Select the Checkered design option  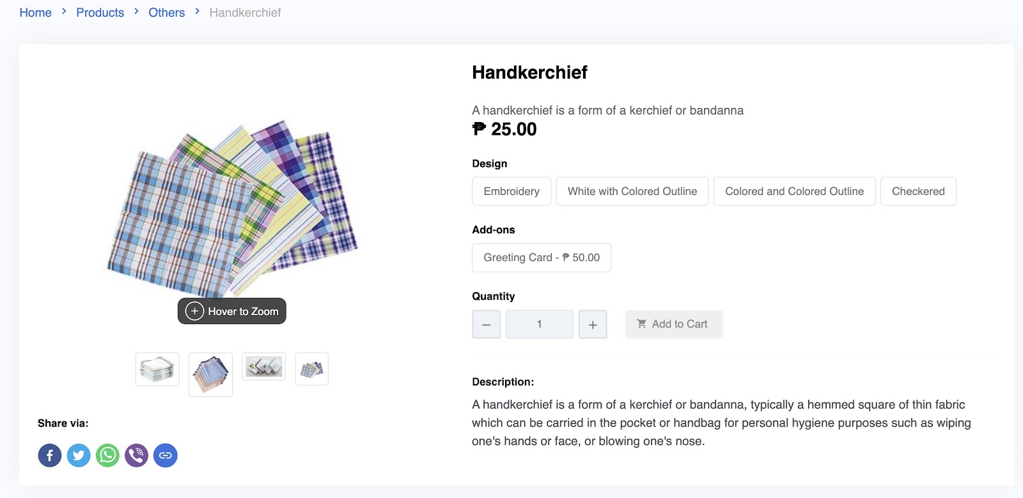point(918,191)
